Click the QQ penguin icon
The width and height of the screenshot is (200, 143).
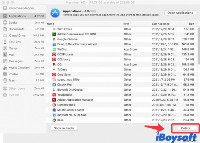pyautogui.click(x=54, y=65)
